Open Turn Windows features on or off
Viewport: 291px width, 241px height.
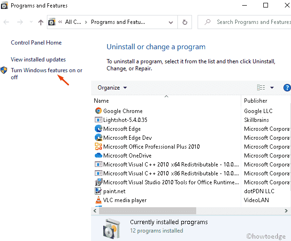pyautogui.click(x=46, y=74)
